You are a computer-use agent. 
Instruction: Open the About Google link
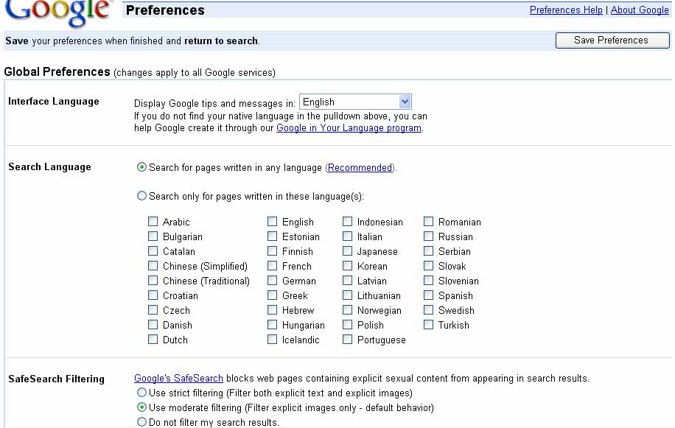point(640,10)
